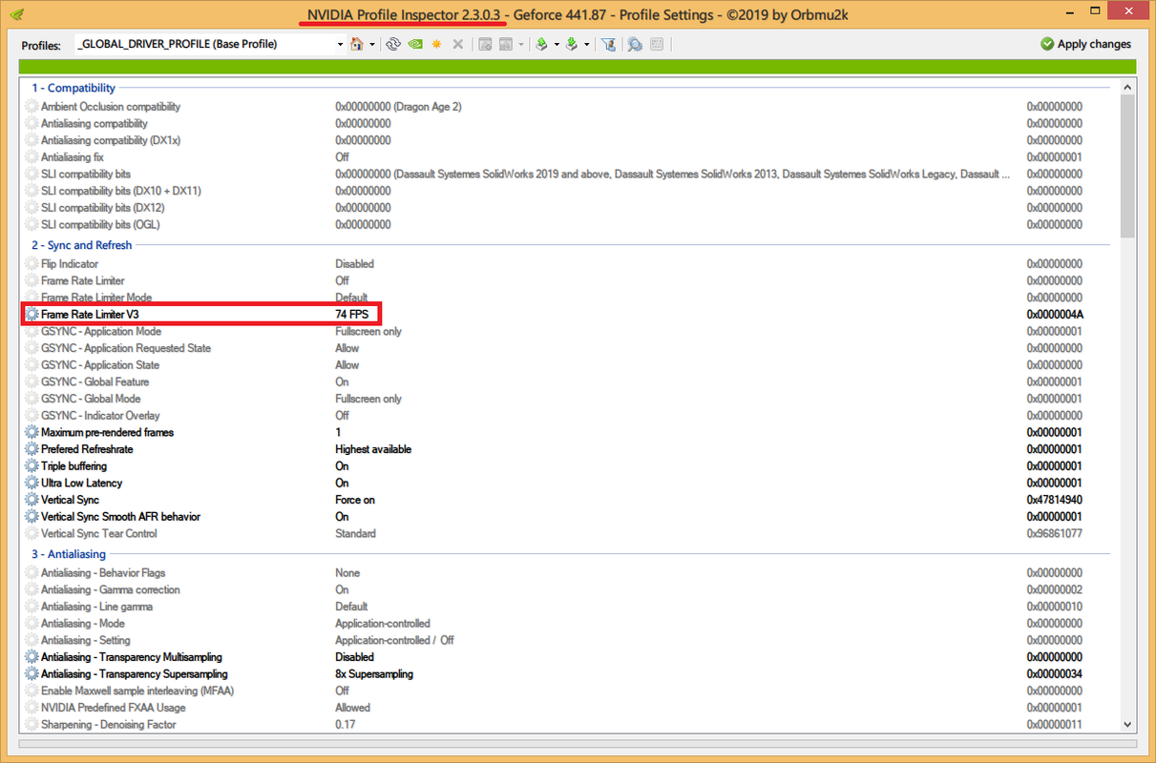Select Sharpening - Denoising Factor row
The height and width of the screenshot is (763, 1156).
point(569,725)
